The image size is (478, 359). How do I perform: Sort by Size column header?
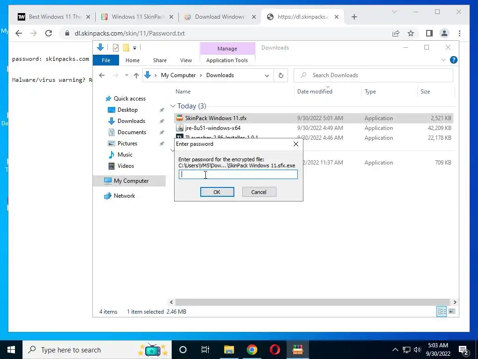pyautogui.click(x=425, y=92)
